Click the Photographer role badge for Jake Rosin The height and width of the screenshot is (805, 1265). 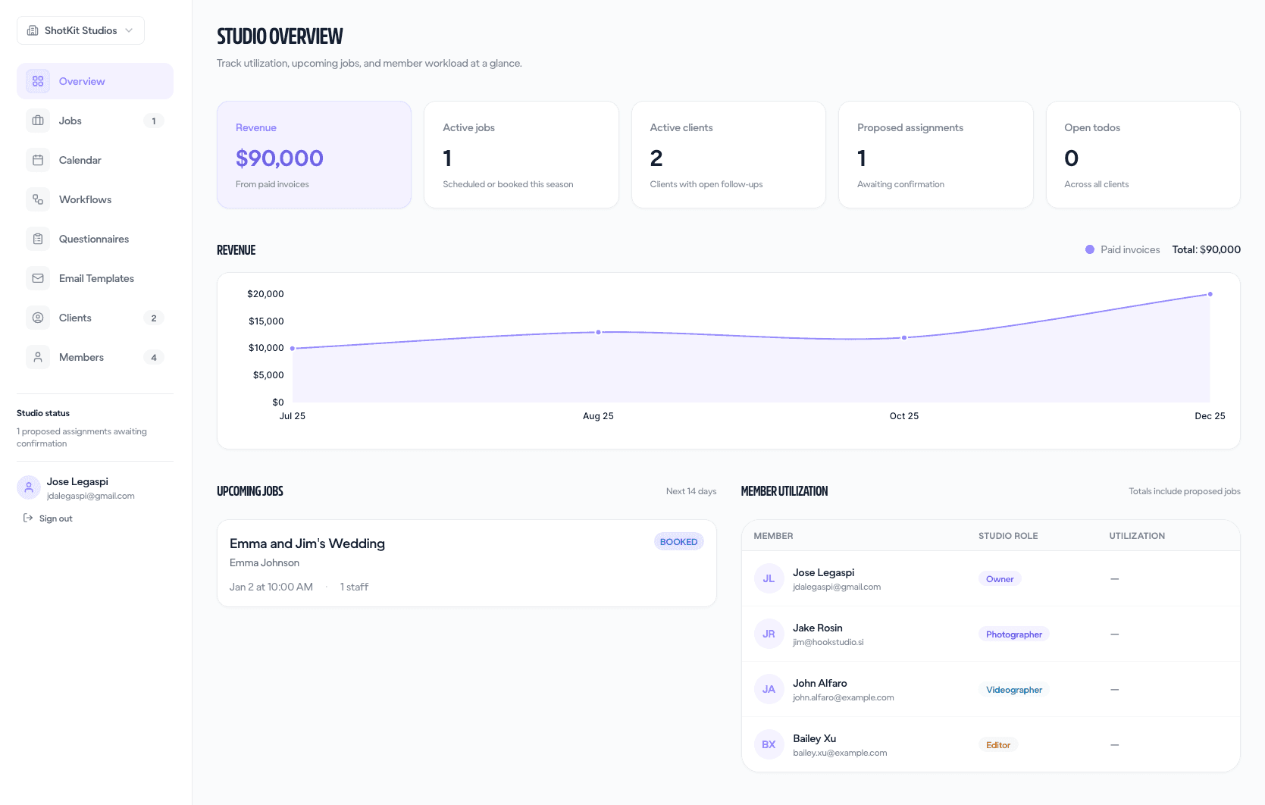tap(1013, 634)
